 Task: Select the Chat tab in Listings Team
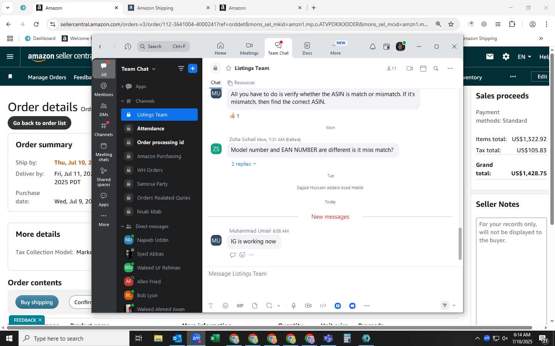point(215,83)
